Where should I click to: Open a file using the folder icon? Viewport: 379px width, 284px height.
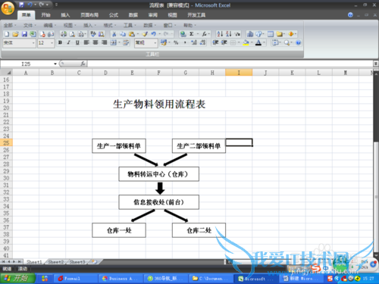tap(15, 34)
